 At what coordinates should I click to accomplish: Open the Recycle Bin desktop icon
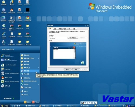tap(4, 27)
